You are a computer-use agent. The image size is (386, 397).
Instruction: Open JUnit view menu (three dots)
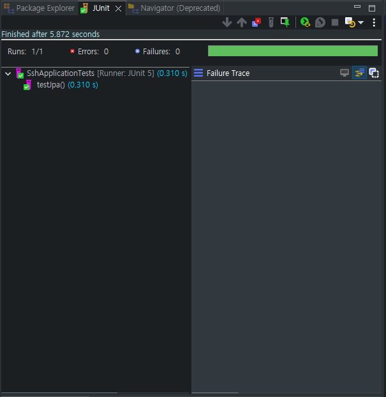374,22
